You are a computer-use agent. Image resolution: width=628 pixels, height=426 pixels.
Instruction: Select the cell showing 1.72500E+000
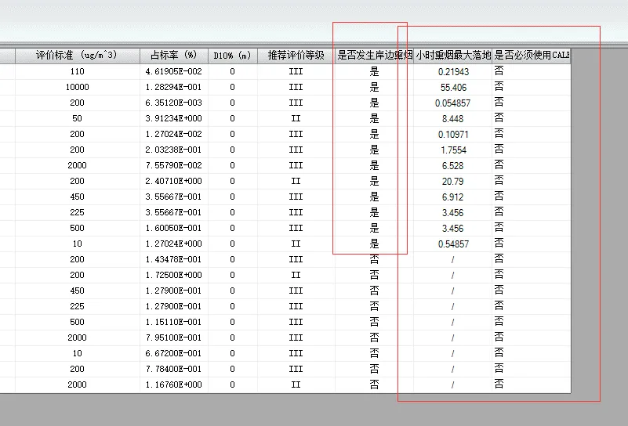(174, 275)
